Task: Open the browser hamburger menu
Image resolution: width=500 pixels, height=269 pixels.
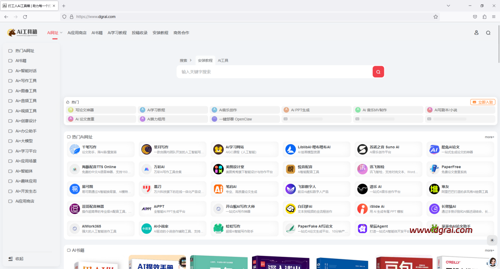Action: 494,16
